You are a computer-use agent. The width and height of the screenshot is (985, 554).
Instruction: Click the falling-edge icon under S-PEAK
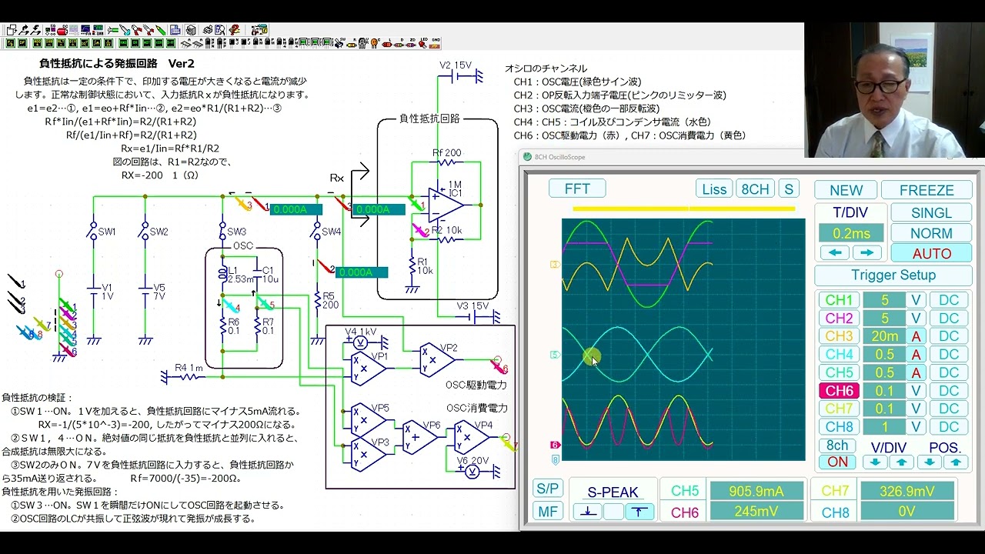tap(589, 511)
